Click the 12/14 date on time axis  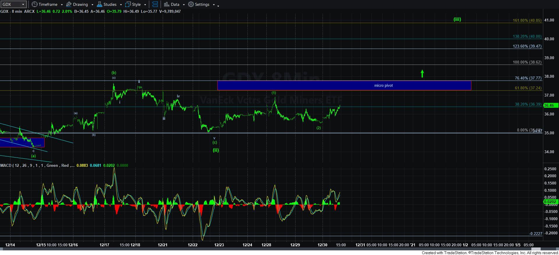coord(10,245)
